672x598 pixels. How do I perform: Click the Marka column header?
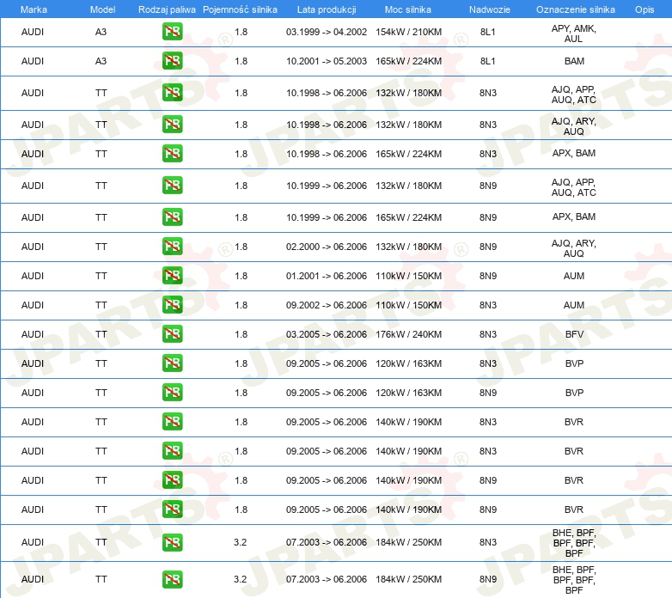[x=34, y=9]
